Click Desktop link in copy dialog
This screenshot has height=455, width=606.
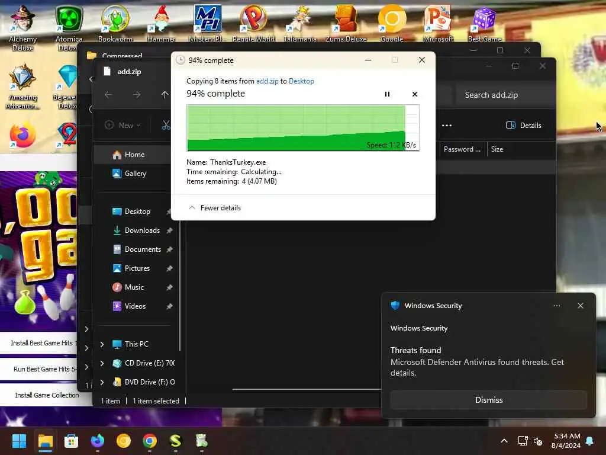coord(301,81)
